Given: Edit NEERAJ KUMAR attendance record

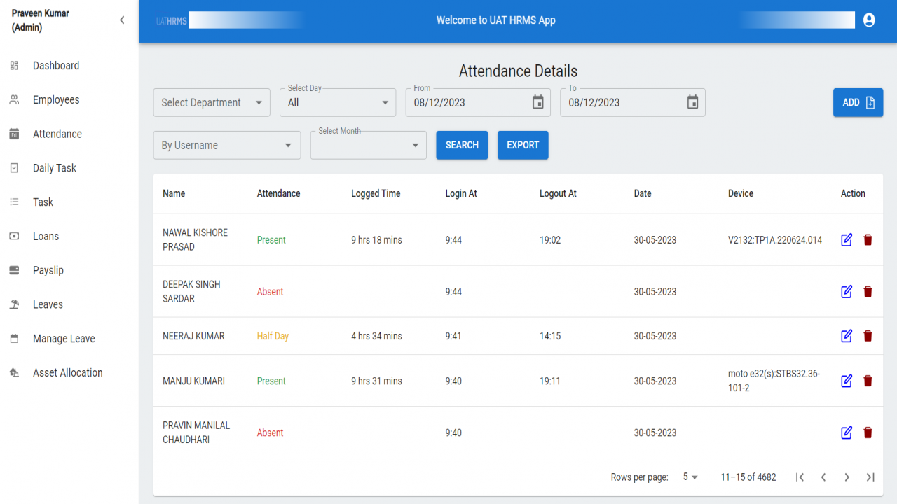Looking at the screenshot, I should pyautogui.click(x=847, y=336).
